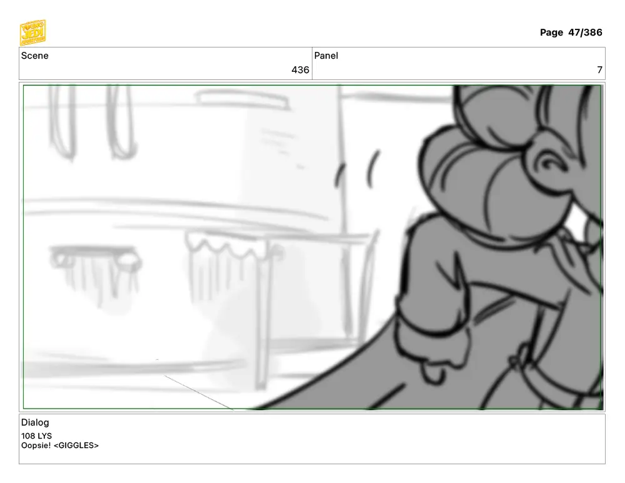This screenshot has height=483, width=625.
Task: Select scene number 436
Action: (x=300, y=70)
